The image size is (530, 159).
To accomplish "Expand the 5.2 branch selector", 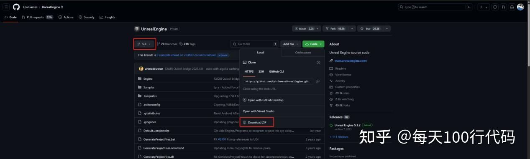I will click(x=144, y=44).
